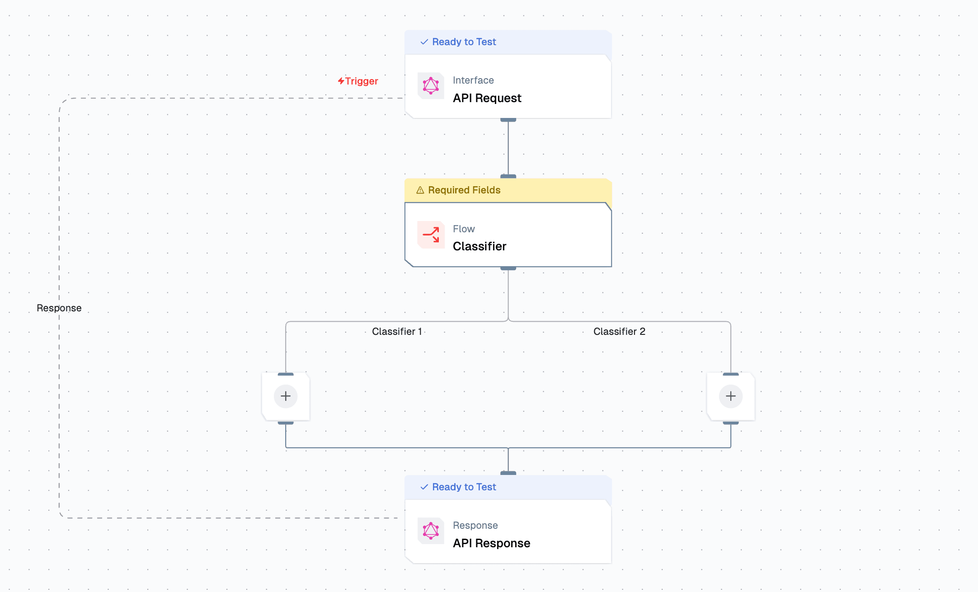This screenshot has width=978, height=592.
Task: Select the API Request node title
Action: (x=487, y=98)
